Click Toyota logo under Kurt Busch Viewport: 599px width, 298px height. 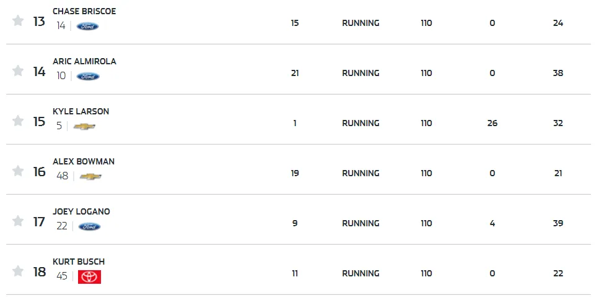click(x=89, y=276)
